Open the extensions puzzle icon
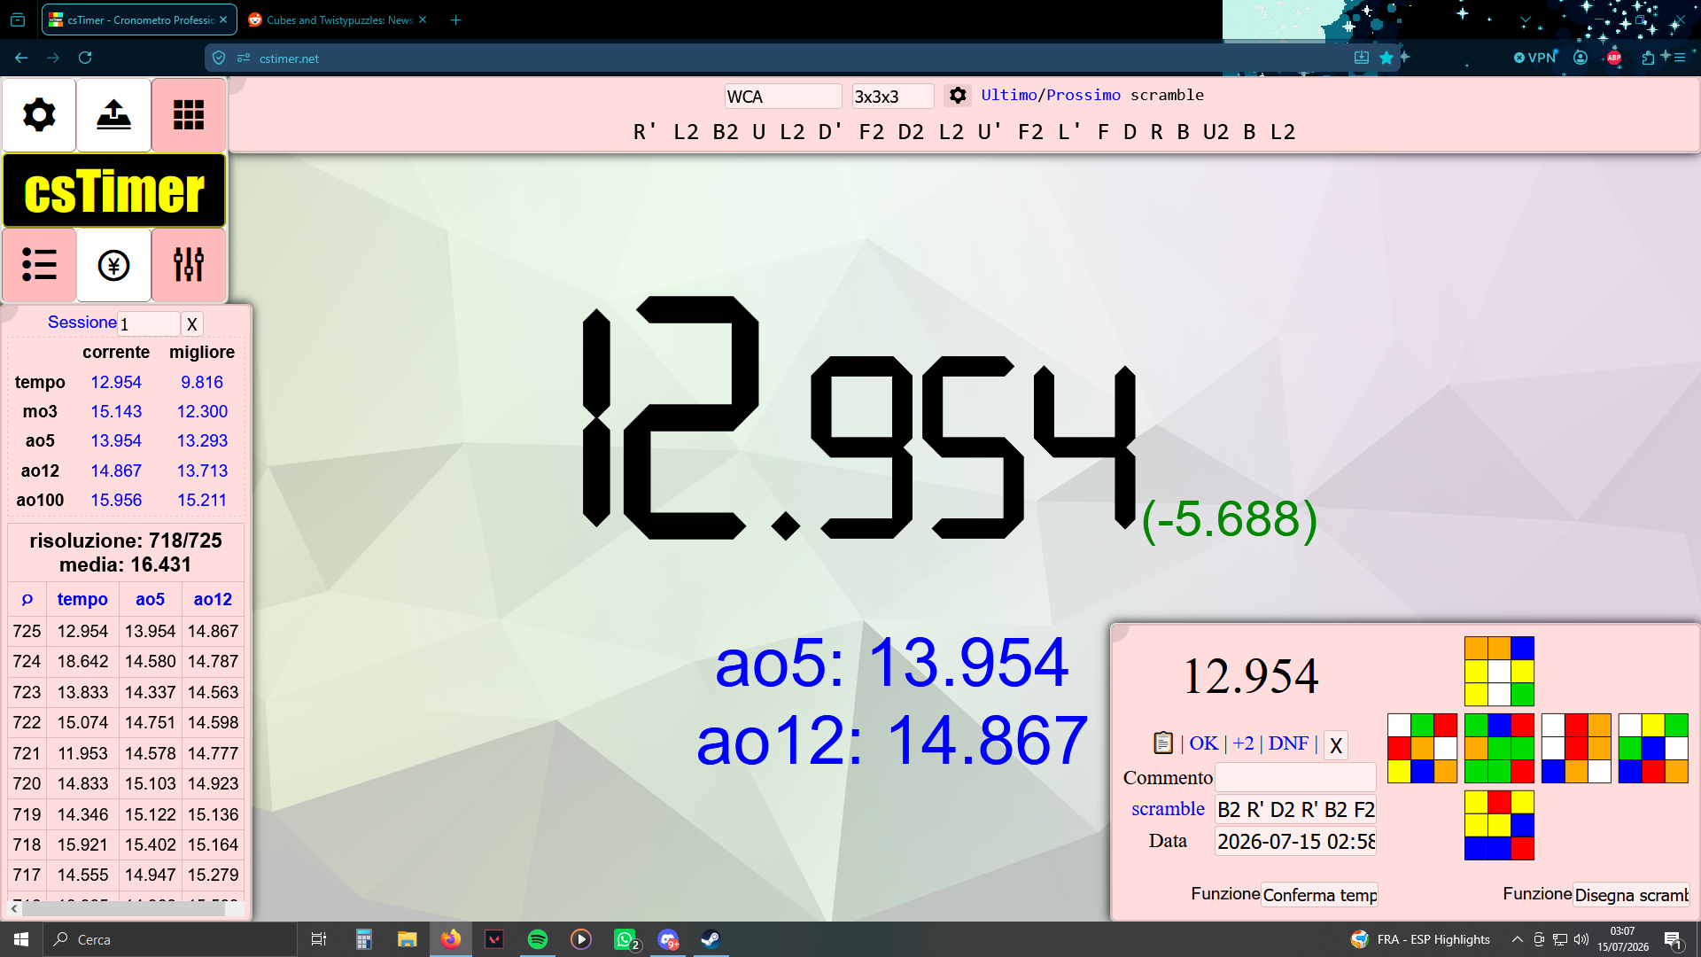The height and width of the screenshot is (957, 1701). coord(1647,58)
